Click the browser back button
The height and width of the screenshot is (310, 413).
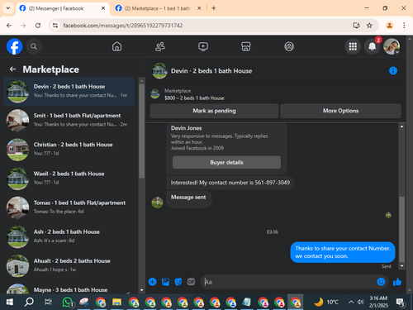(9, 26)
